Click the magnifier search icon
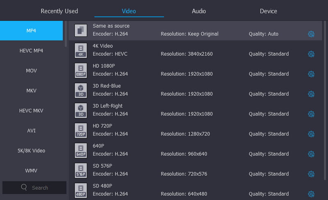The image size is (328, 200). coord(24,188)
